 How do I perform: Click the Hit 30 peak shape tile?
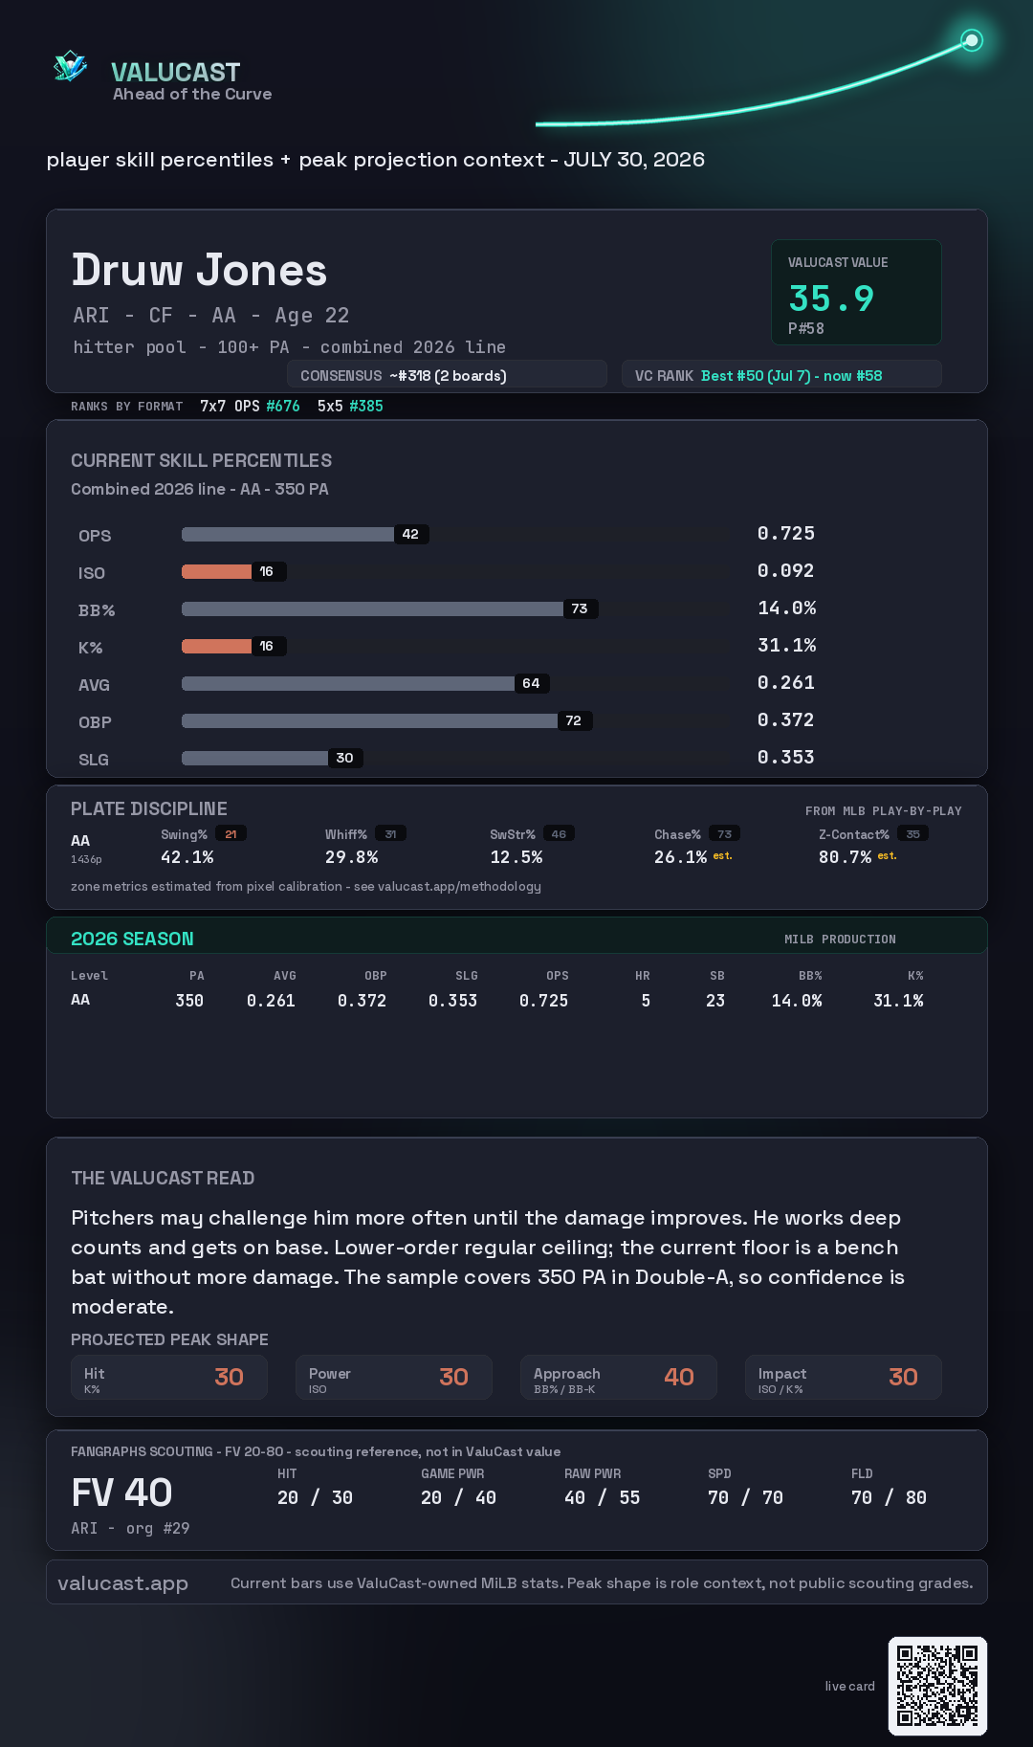click(x=169, y=1378)
